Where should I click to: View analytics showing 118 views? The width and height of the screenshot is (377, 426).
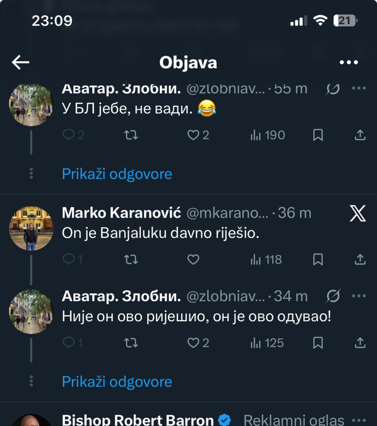click(267, 260)
